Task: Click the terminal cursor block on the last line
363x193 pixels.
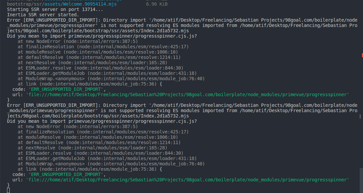Action: (x=8, y=190)
